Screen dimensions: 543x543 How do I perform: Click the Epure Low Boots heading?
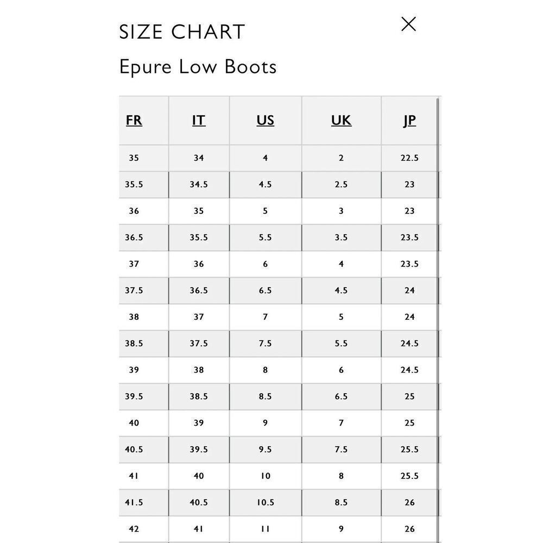pyautogui.click(x=198, y=66)
